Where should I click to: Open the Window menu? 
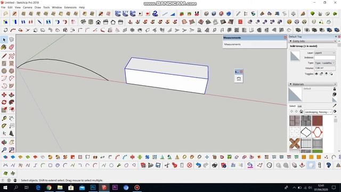[x=57, y=7]
